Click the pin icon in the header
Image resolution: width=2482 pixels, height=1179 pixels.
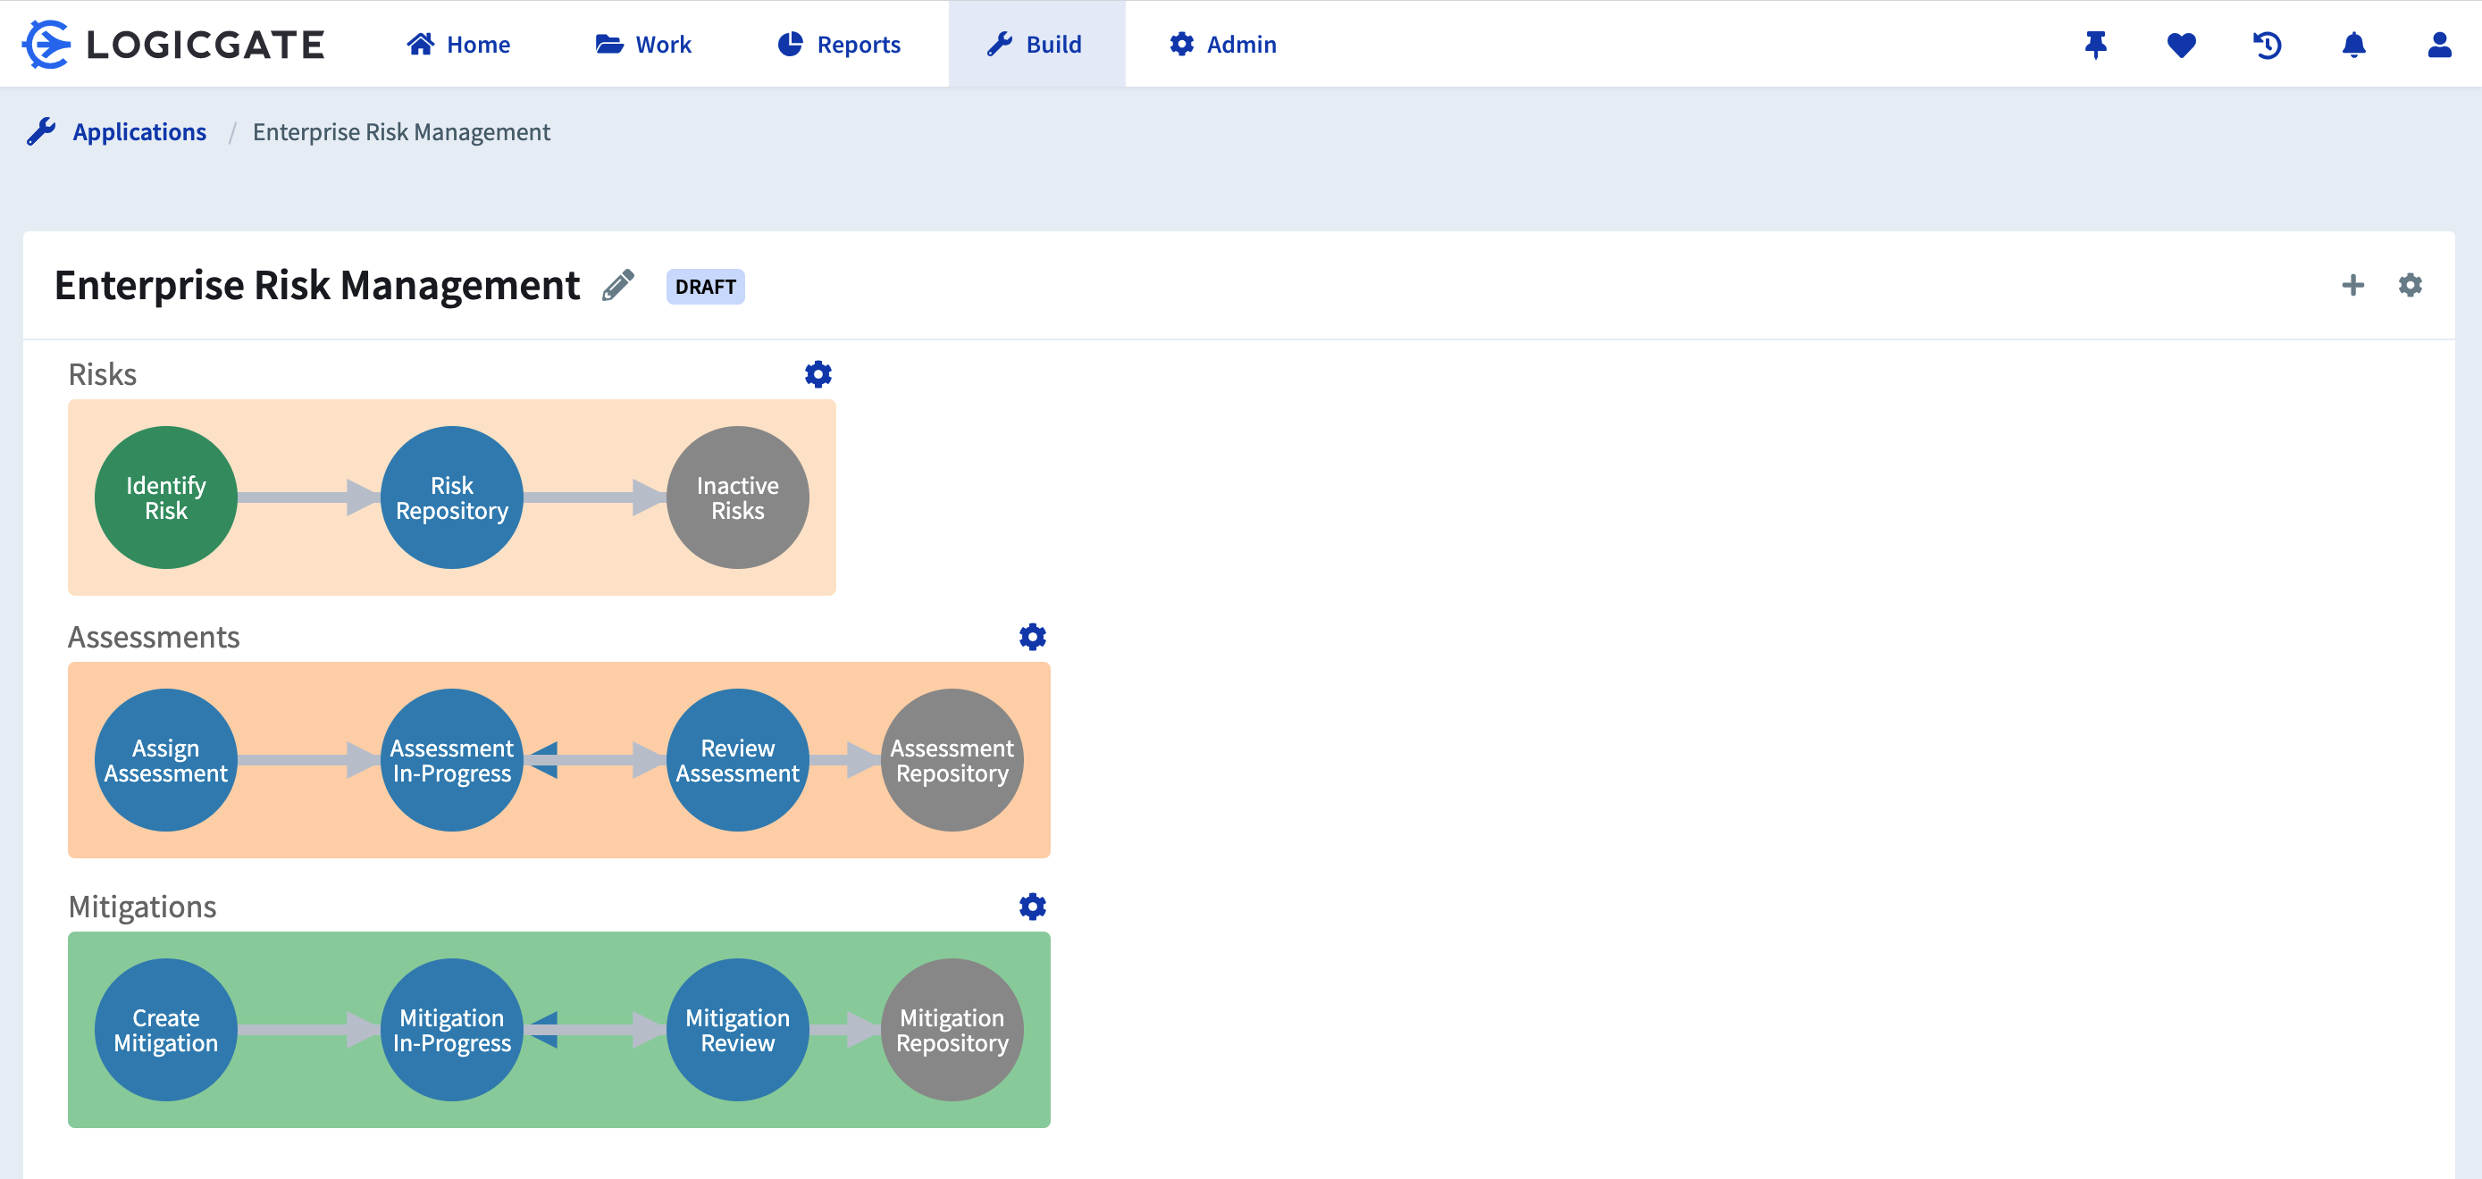point(2096,45)
